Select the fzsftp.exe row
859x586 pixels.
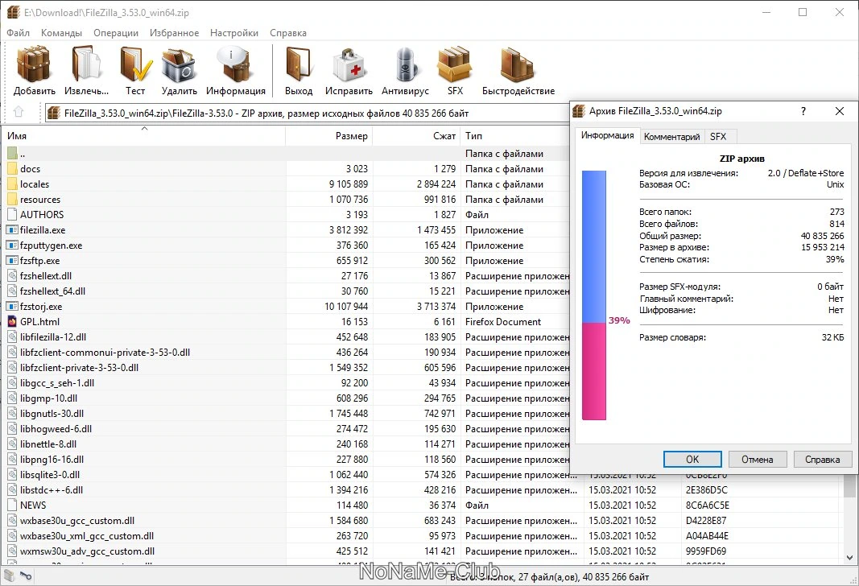(285, 261)
